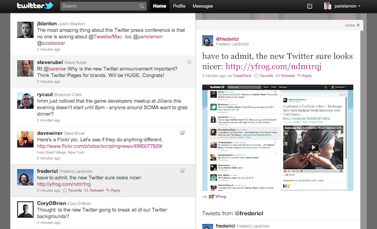Open the parislemon account dropdown

click(348, 6)
